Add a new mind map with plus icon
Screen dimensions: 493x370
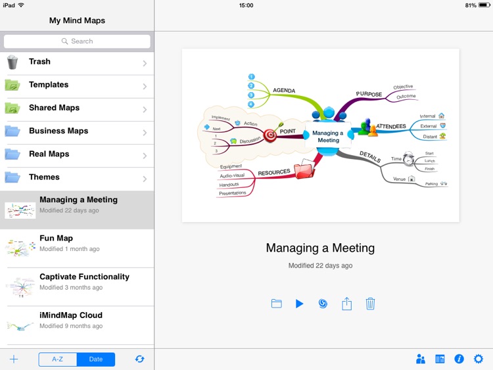point(14,359)
